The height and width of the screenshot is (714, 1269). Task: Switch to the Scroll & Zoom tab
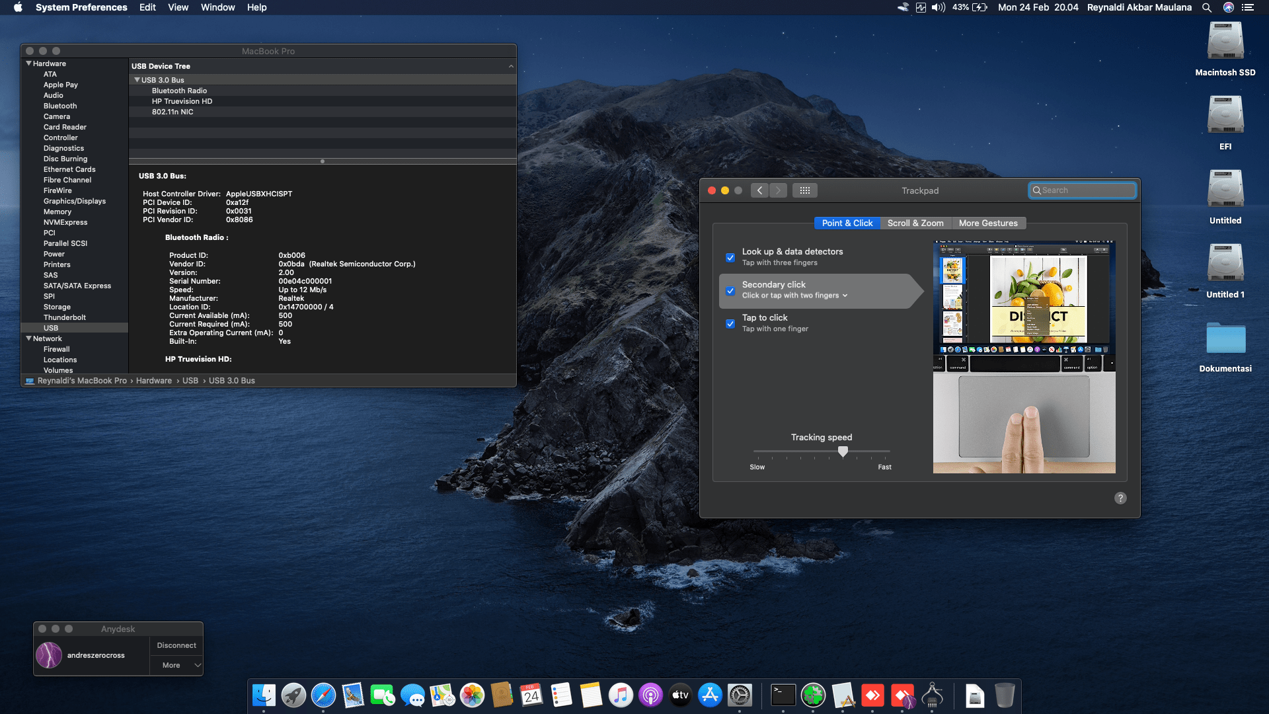915,223
